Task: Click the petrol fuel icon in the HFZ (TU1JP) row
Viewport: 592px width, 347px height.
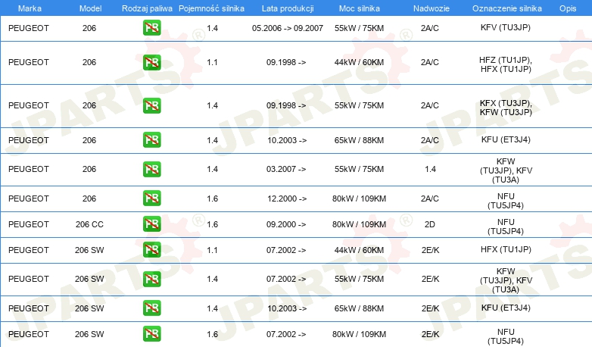Action: click(151, 62)
